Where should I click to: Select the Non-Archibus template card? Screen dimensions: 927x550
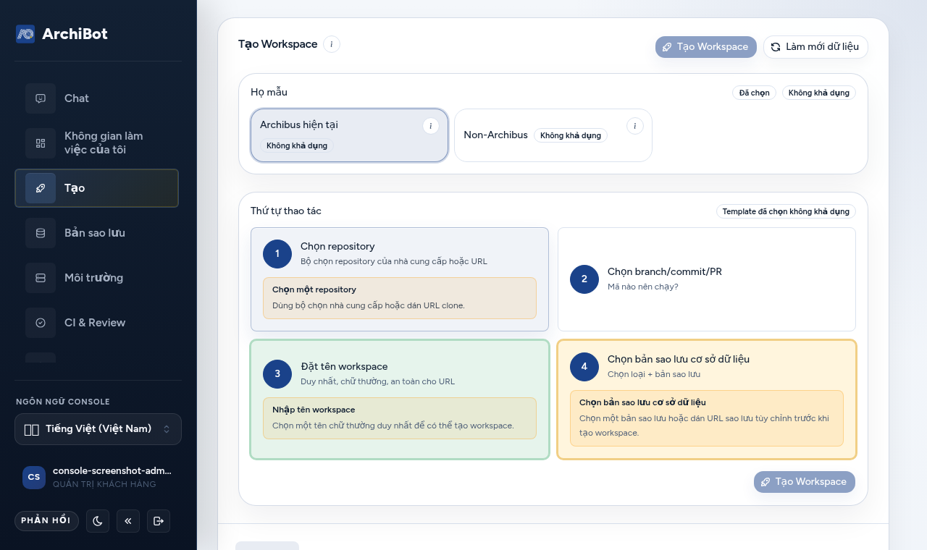(553, 135)
